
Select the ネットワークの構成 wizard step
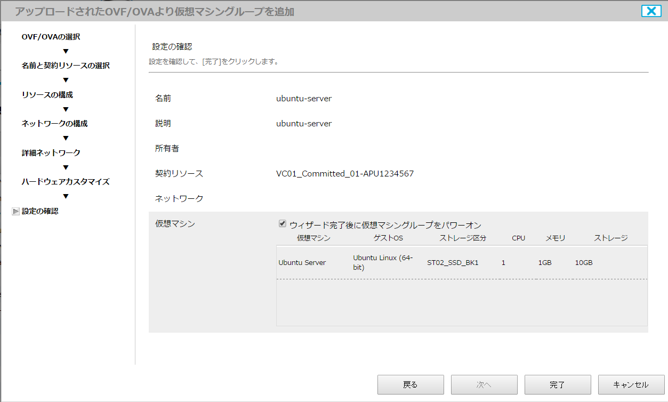pos(59,123)
